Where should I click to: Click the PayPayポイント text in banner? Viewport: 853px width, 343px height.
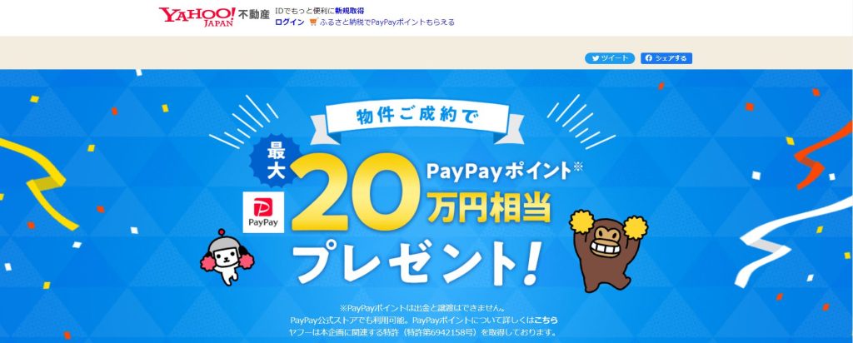tap(498, 173)
